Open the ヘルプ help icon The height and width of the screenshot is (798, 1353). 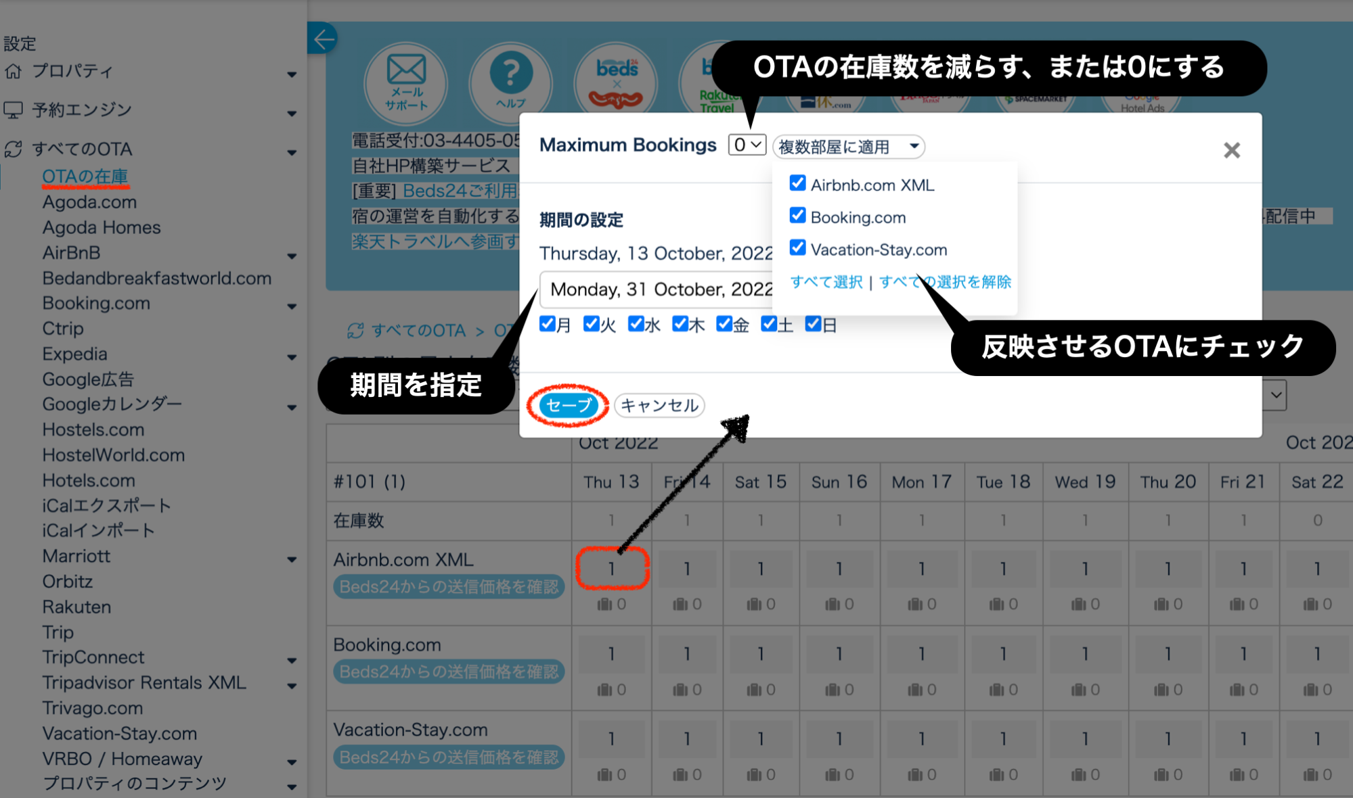pos(510,81)
